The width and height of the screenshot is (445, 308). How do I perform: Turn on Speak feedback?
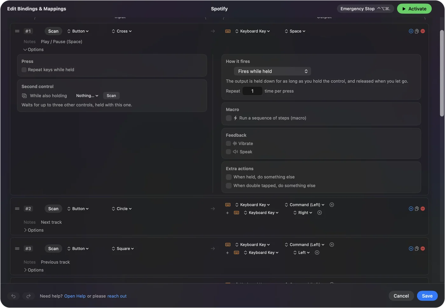pyautogui.click(x=228, y=152)
